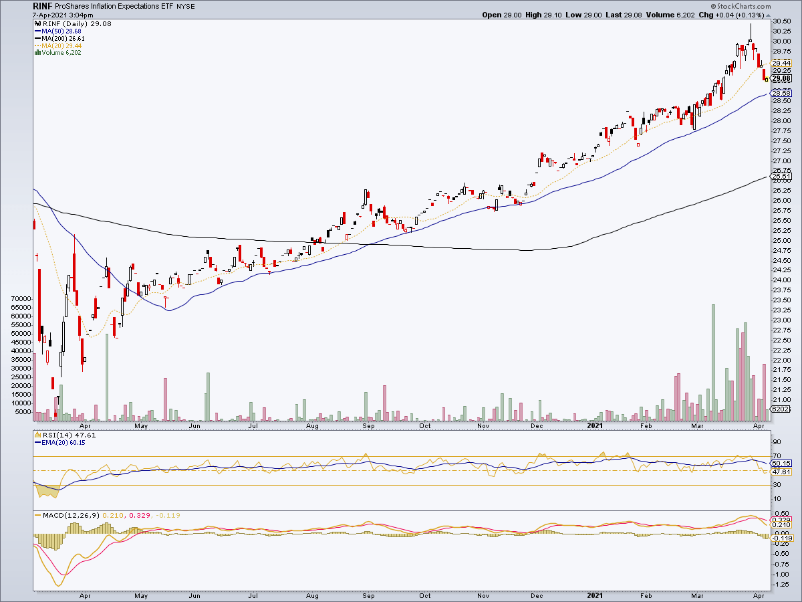Click the Open 29.00 header value
This screenshot has width=802, height=602.
[501, 15]
